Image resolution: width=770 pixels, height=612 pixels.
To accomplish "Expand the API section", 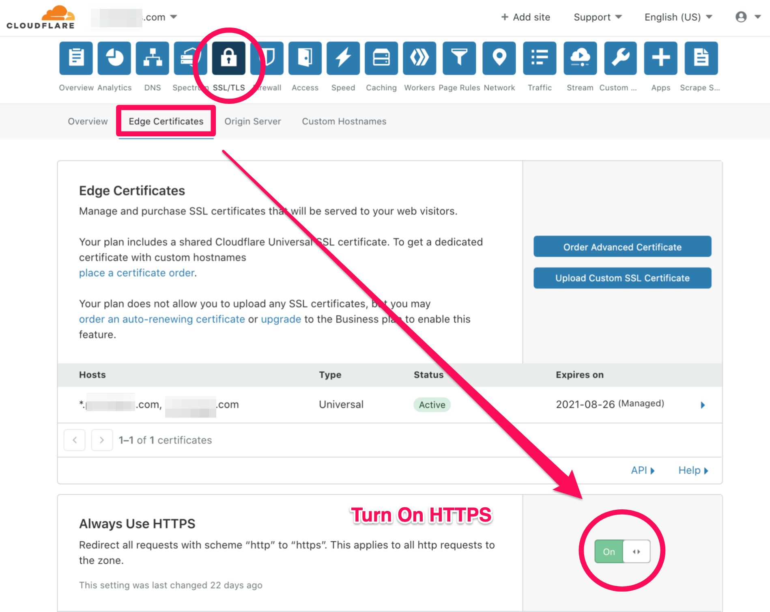I will (643, 470).
